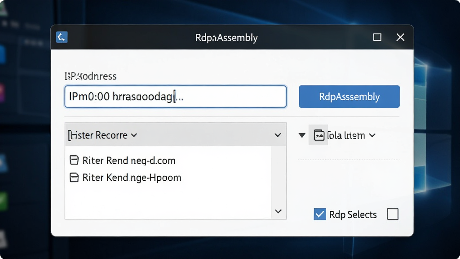Click the Rdp Selects label
This screenshot has height=259, width=460.
point(353,214)
